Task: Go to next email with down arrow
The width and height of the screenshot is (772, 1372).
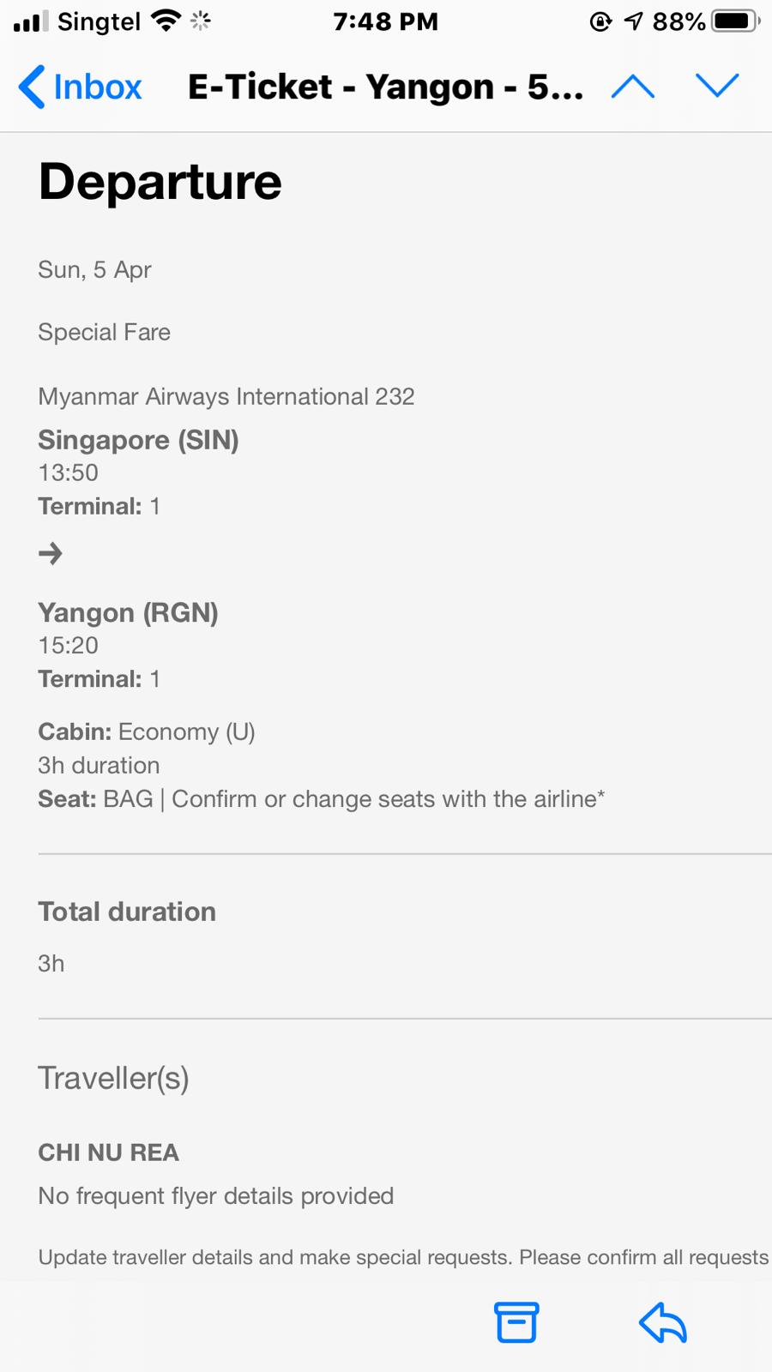Action: coord(717,86)
